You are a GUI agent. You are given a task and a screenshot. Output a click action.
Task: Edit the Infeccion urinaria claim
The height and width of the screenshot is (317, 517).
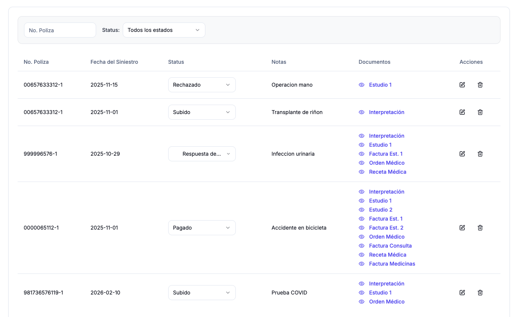462,154
